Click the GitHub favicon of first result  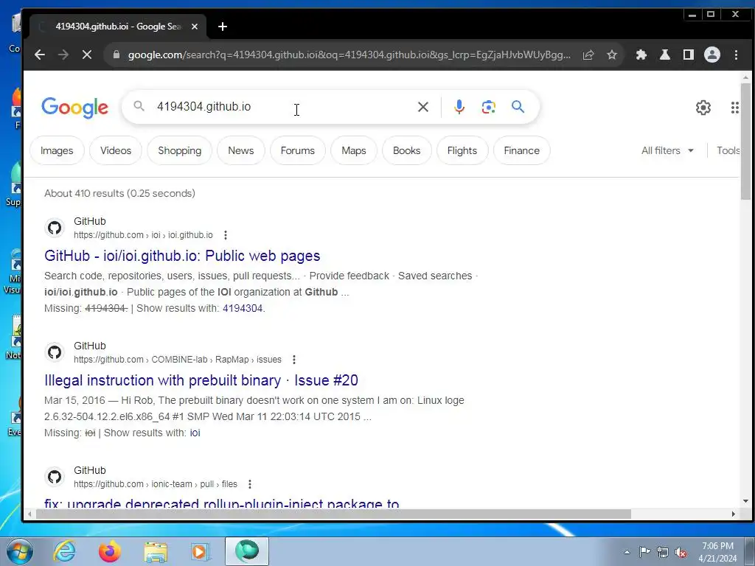click(55, 228)
